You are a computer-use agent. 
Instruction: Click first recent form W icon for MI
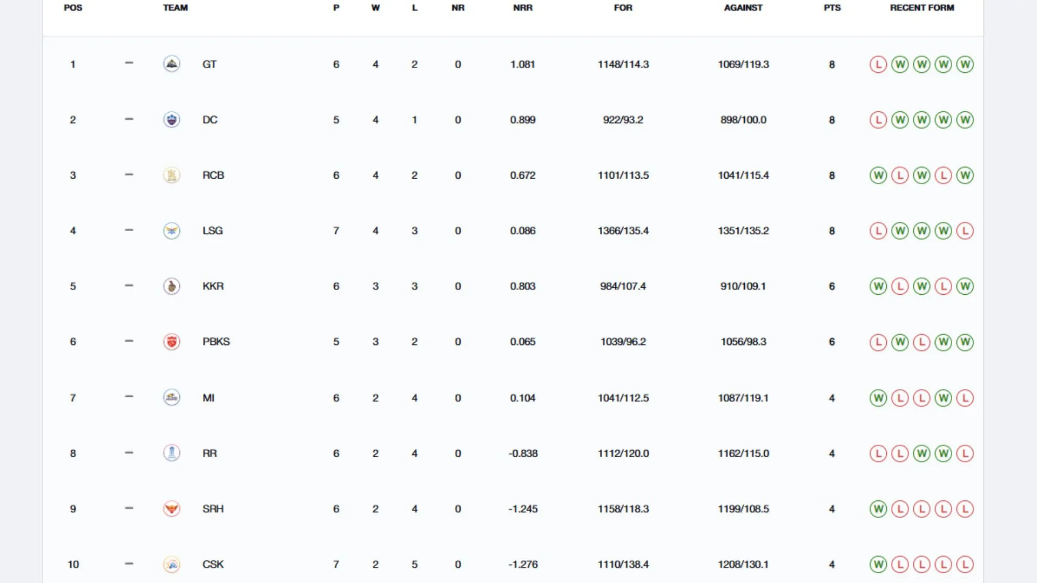[878, 398]
